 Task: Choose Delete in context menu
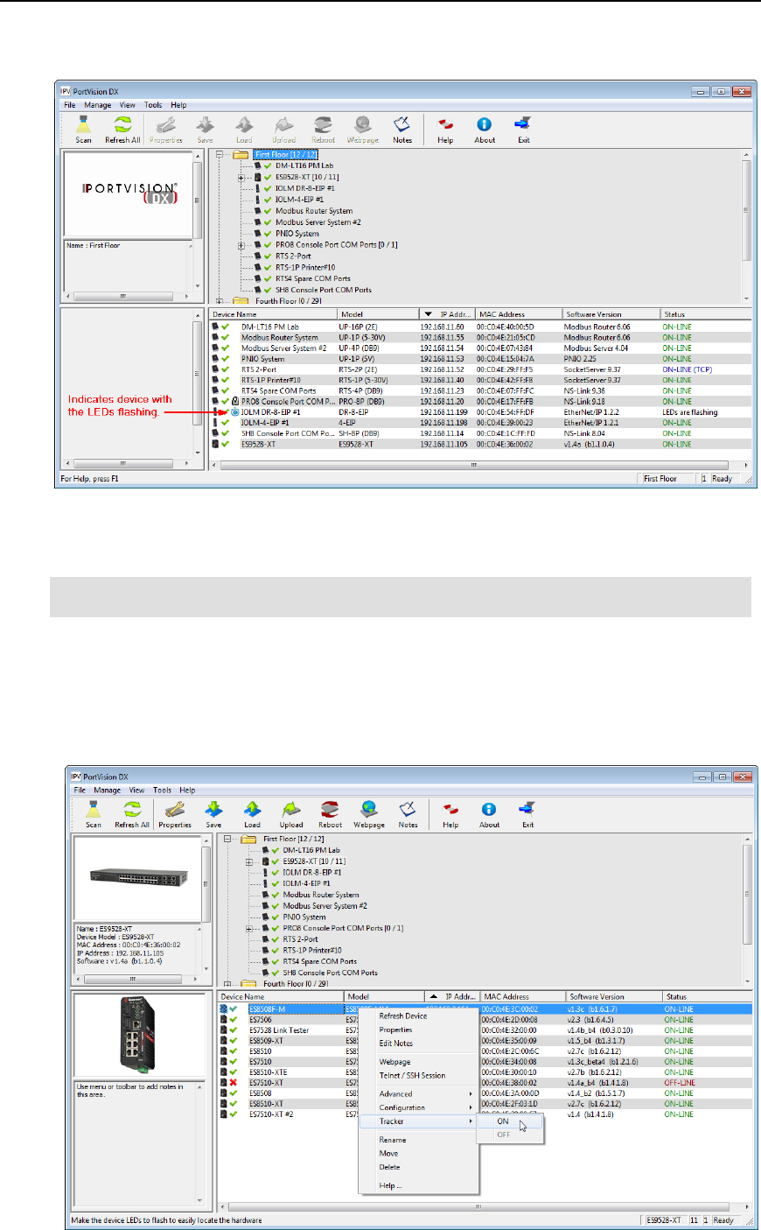coord(419,1167)
